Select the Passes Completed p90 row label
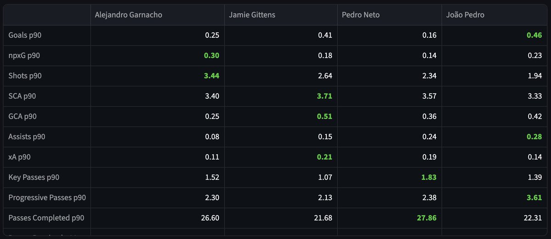551x239 pixels. (46, 218)
